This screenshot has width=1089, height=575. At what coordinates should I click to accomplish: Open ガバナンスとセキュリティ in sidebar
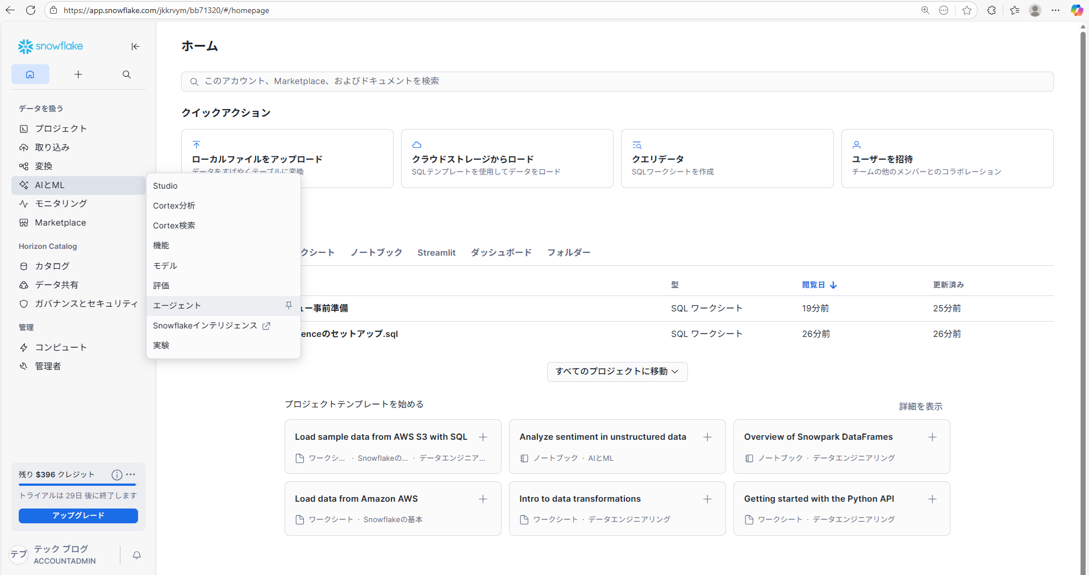[78, 303]
